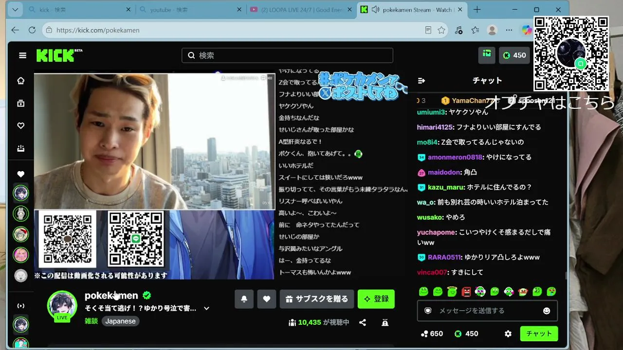Select the pokekamen Stream tab

(412, 10)
